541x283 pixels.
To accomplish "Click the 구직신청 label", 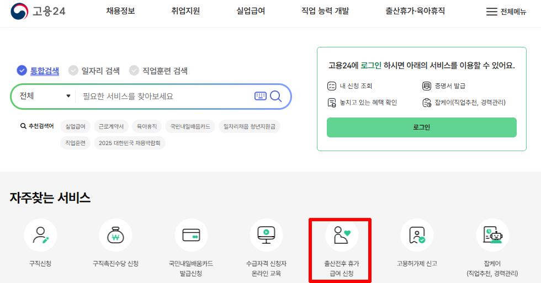I will 40,263.
